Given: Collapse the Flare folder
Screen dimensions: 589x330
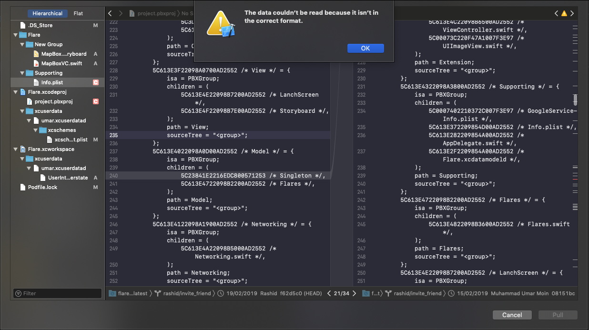Looking at the screenshot, I should (x=16, y=35).
